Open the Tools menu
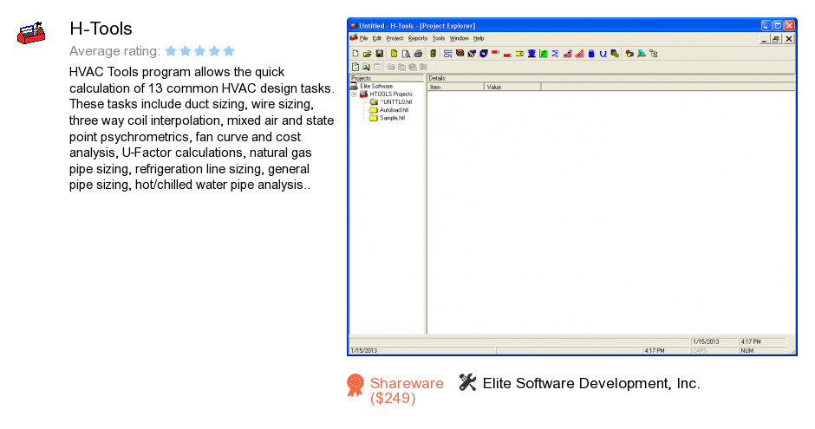This screenshot has height=429, width=815. coord(439,38)
